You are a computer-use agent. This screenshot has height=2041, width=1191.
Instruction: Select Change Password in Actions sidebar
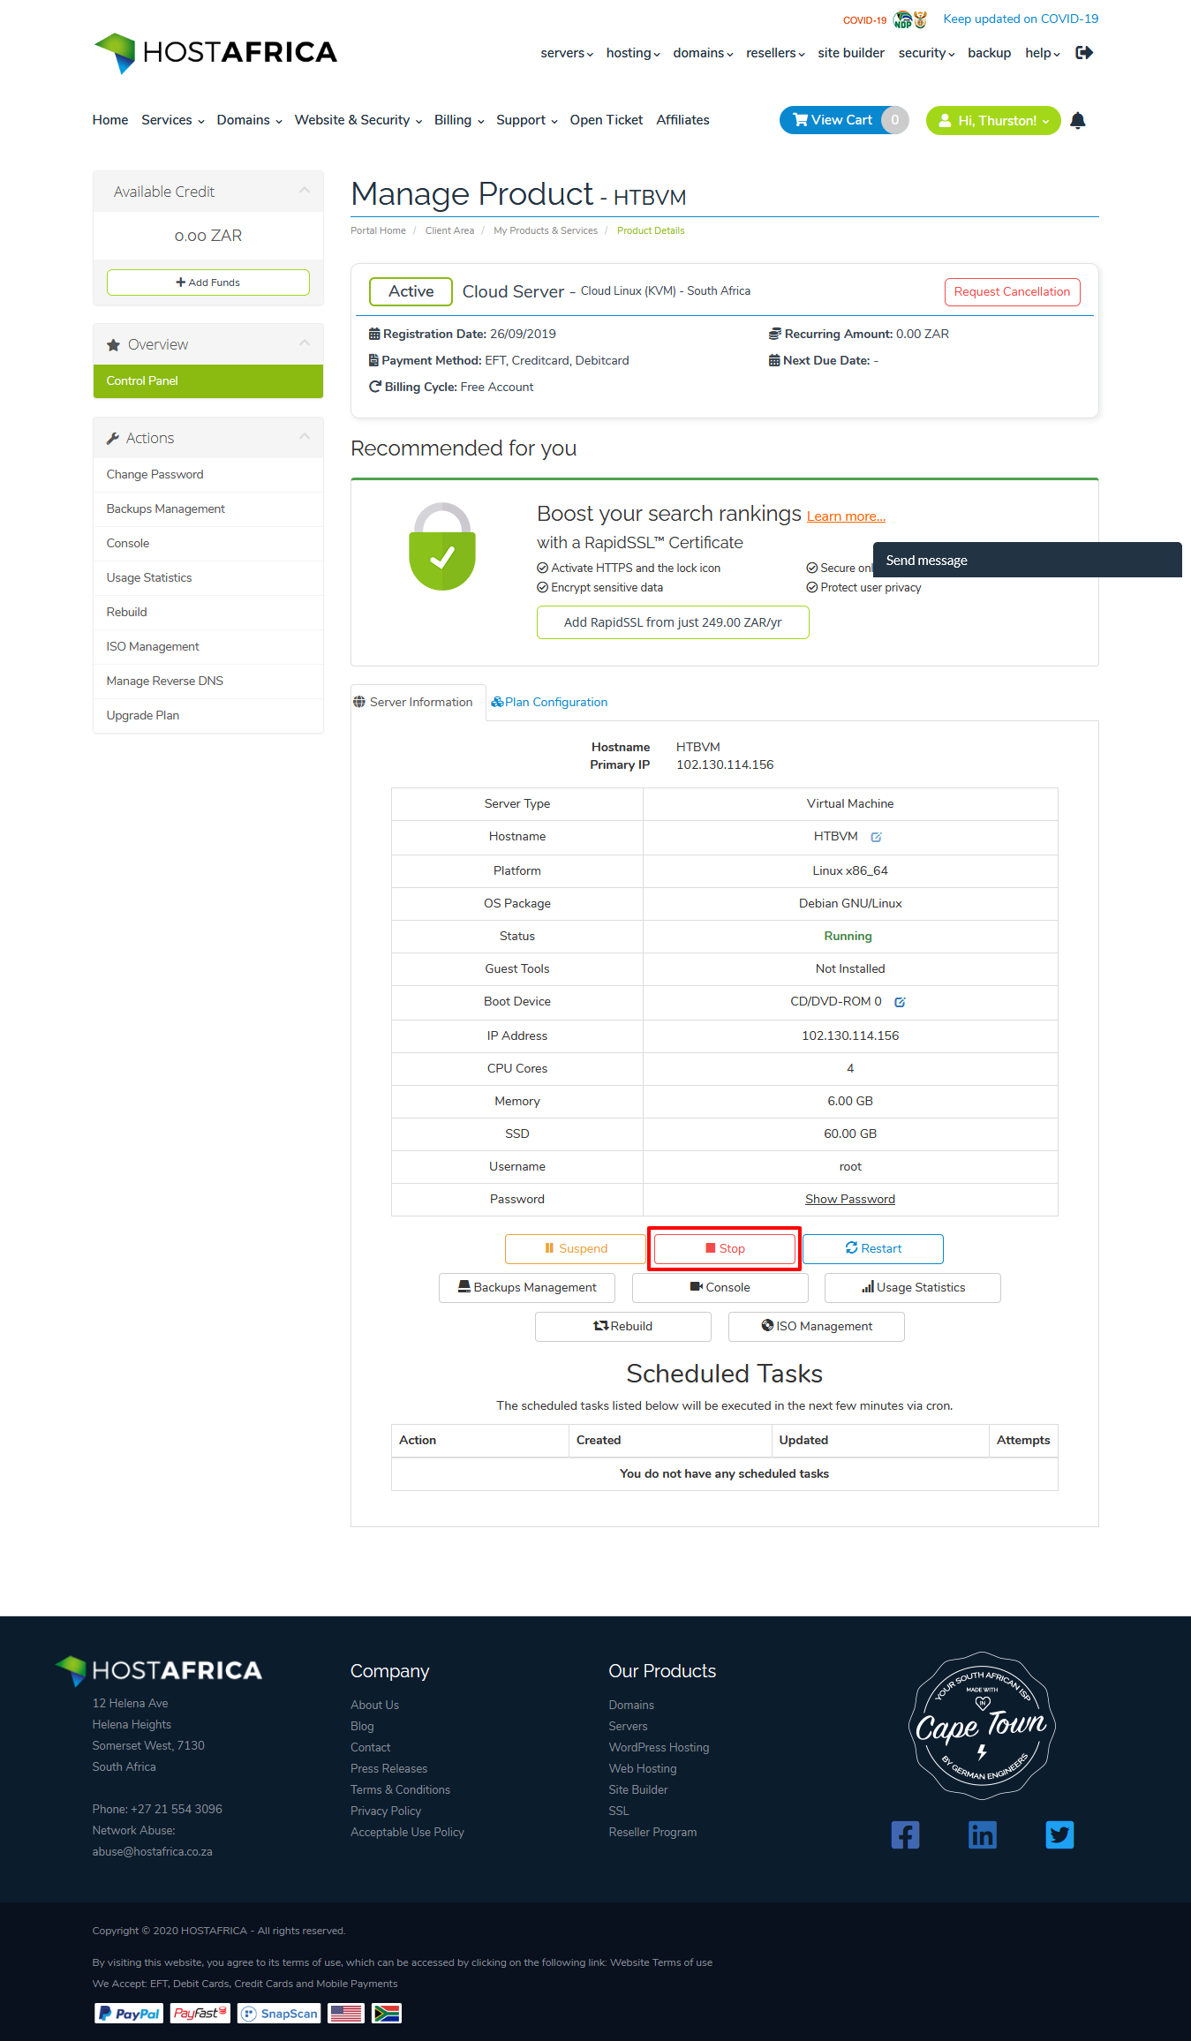click(208, 475)
